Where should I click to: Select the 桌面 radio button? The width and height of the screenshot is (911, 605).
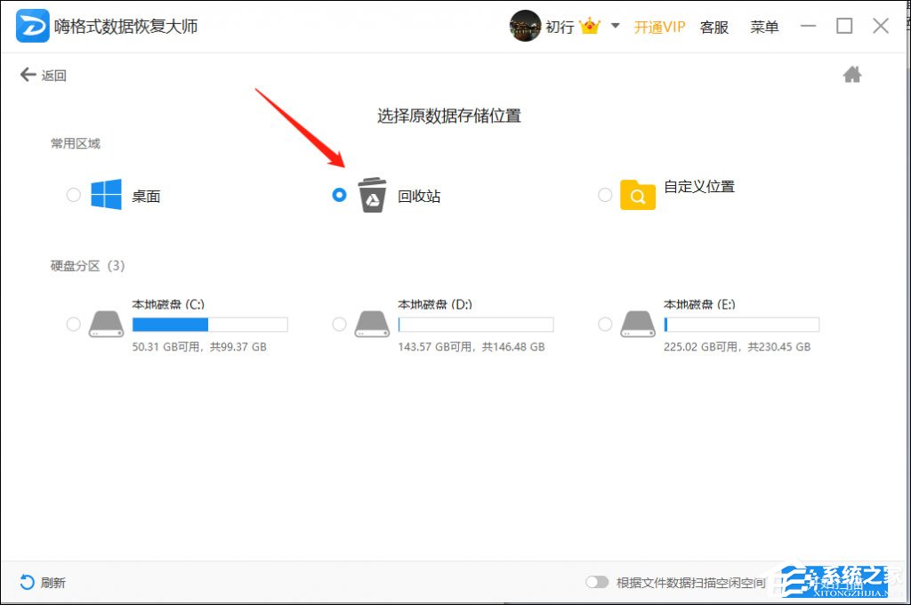point(73,195)
